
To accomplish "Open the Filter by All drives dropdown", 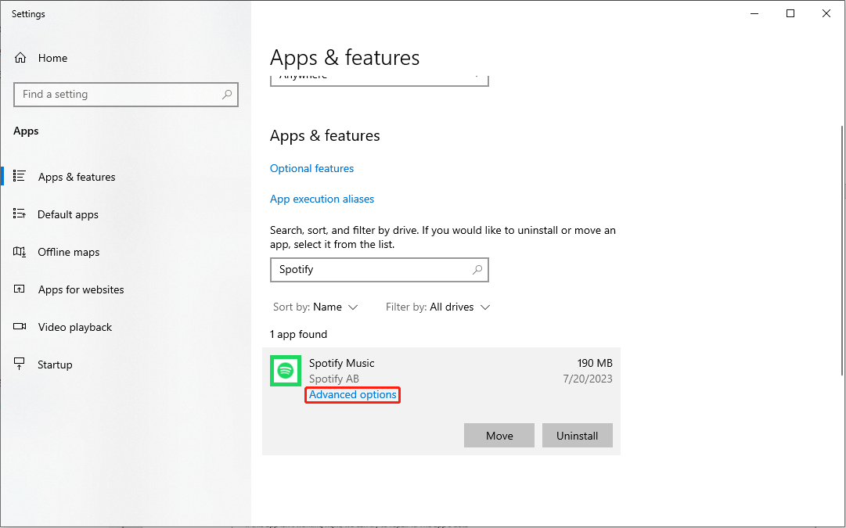I will coord(437,307).
